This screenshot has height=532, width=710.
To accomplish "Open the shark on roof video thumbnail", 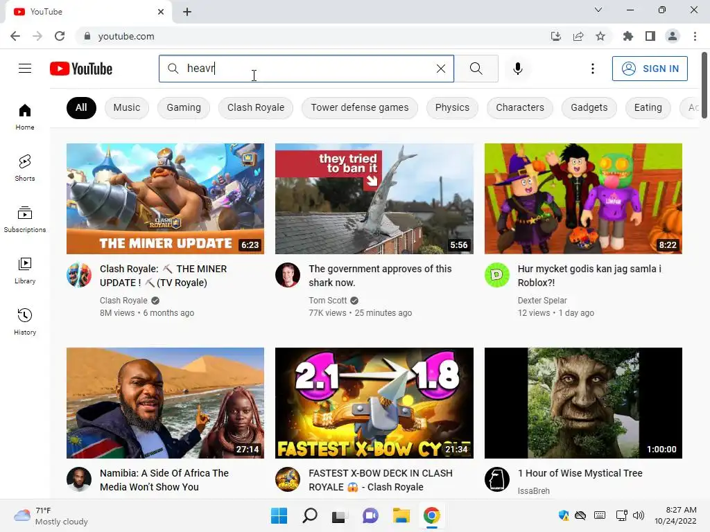I will 374,199.
